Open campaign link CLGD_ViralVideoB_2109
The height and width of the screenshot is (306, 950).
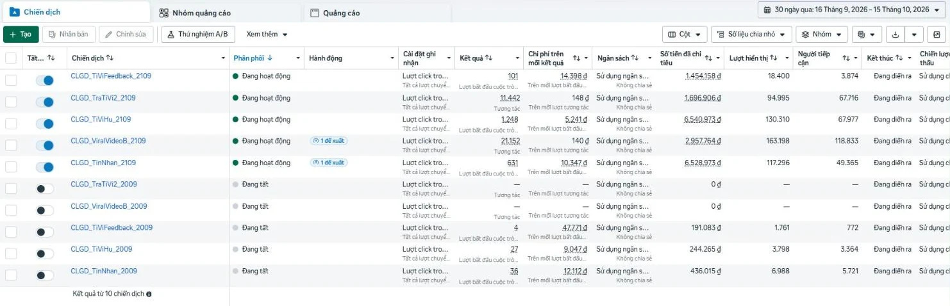(108, 141)
